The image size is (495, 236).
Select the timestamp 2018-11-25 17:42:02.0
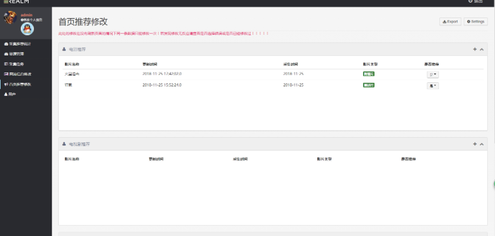coord(162,74)
